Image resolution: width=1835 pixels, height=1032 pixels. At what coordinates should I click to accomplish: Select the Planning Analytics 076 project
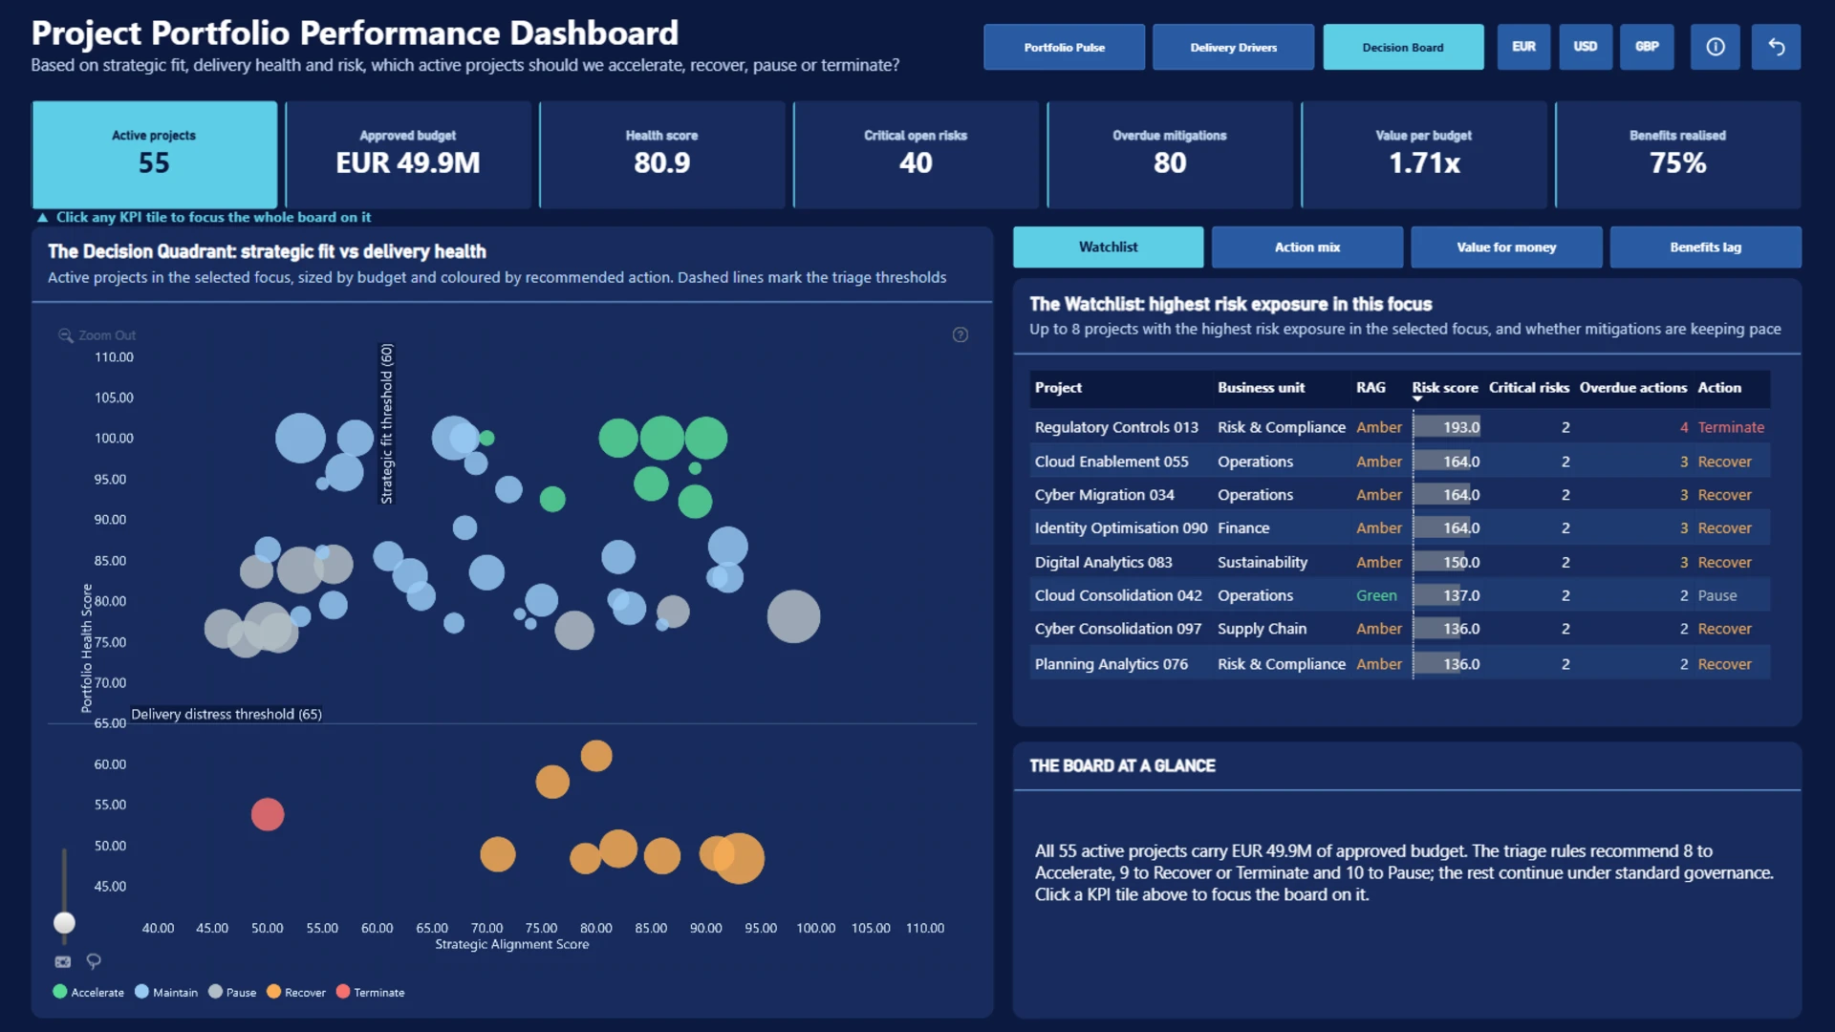(1112, 664)
